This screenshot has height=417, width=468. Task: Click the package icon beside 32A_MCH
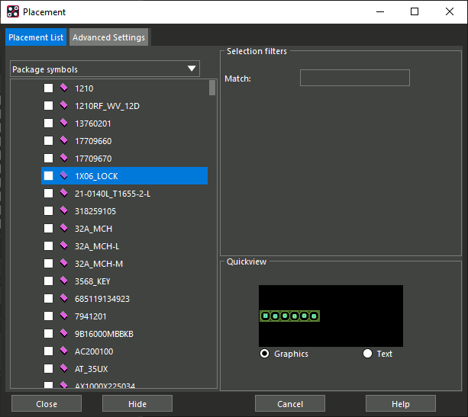tap(63, 229)
